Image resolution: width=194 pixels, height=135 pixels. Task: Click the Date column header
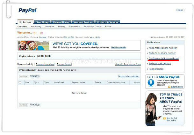[27, 82]
